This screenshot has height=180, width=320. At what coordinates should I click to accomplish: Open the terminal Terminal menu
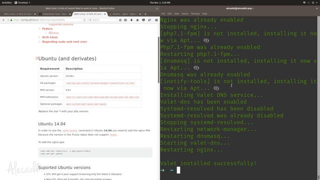pyautogui.click(x=195, y=13)
